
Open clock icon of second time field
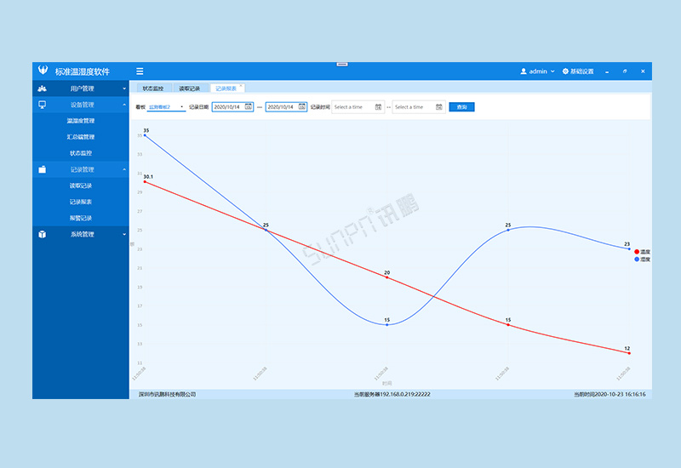[439, 107]
